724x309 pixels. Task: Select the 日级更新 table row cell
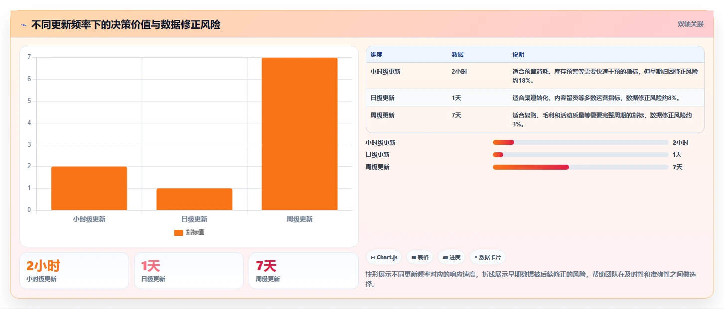click(x=382, y=98)
